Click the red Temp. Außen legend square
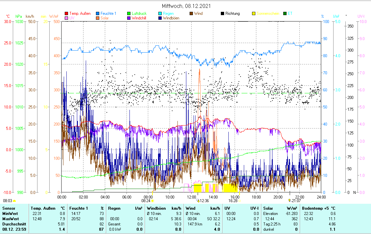 click(67, 14)
